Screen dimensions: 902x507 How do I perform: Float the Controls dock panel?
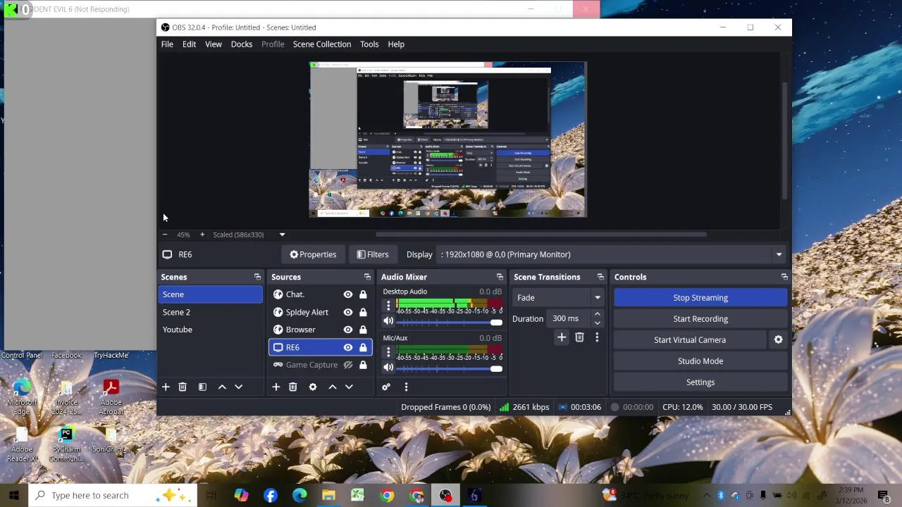pos(784,277)
